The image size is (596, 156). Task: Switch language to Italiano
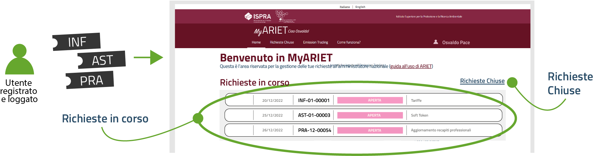coord(345,7)
